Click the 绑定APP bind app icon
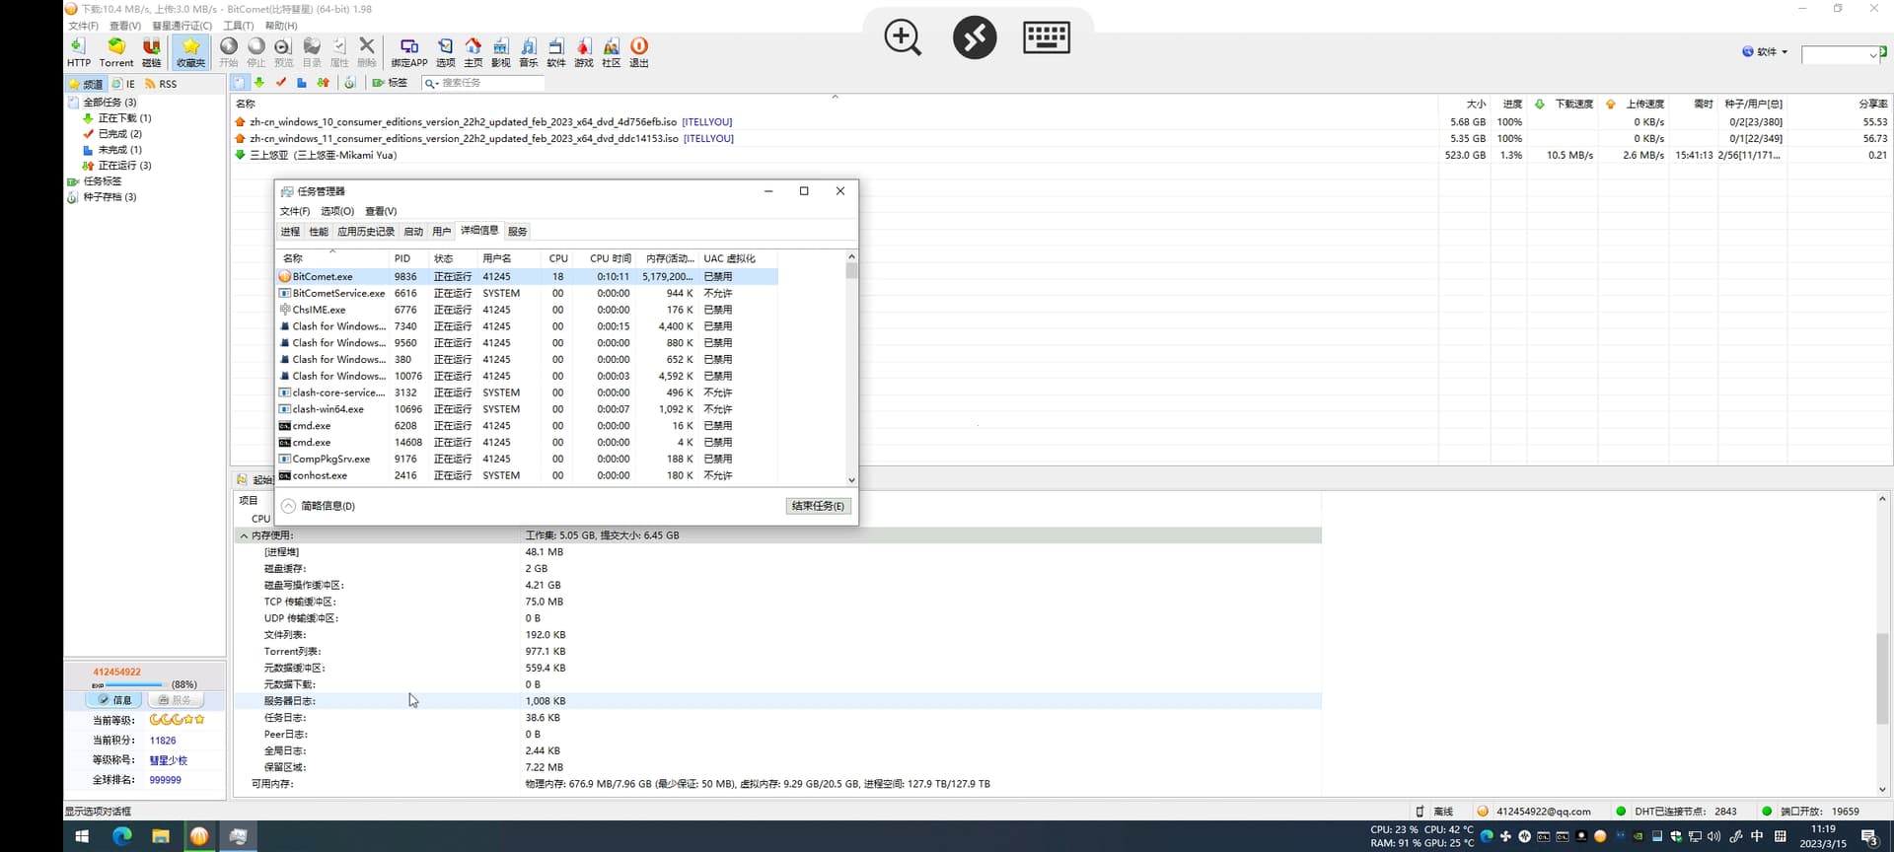 click(x=409, y=52)
